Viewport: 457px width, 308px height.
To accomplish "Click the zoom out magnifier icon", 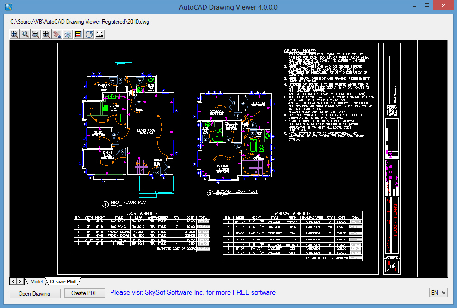I will [36, 34].
